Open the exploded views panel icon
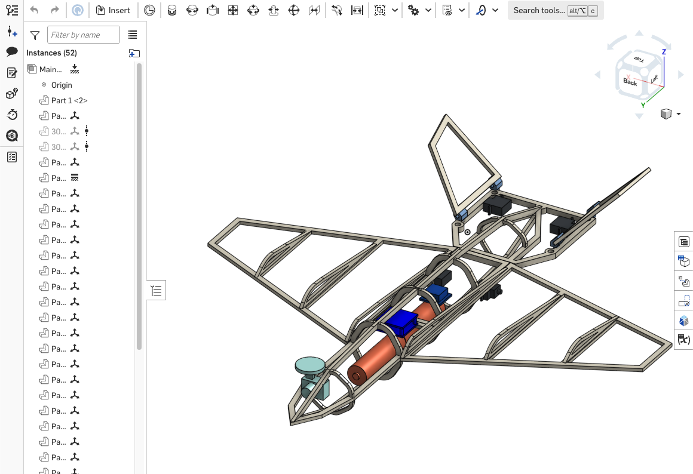This screenshot has width=693, height=474. point(683,281)
